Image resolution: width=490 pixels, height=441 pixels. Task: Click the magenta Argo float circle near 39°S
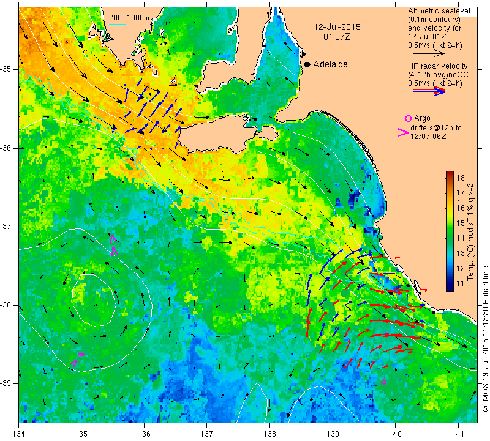384,382
